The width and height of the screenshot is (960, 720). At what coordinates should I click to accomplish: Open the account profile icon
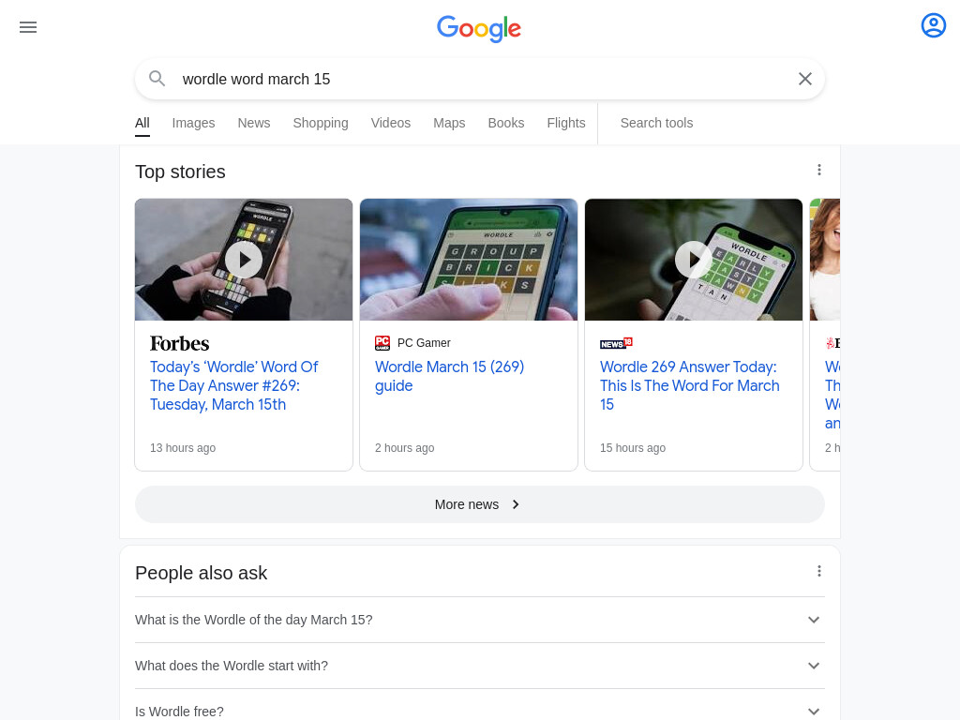933,25
